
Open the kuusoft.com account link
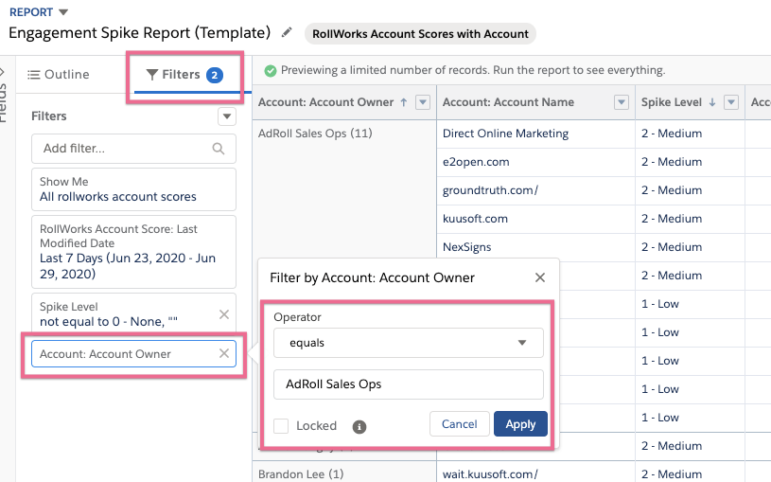click(475, 219)
